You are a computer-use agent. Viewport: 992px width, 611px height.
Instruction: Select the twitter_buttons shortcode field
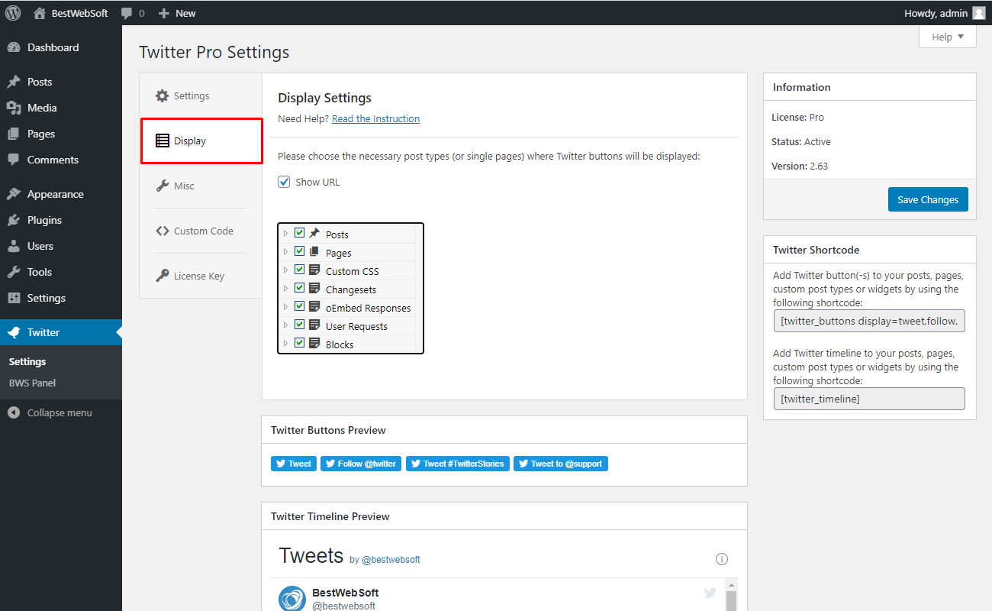pyautogui.click(x=869, y=321)
